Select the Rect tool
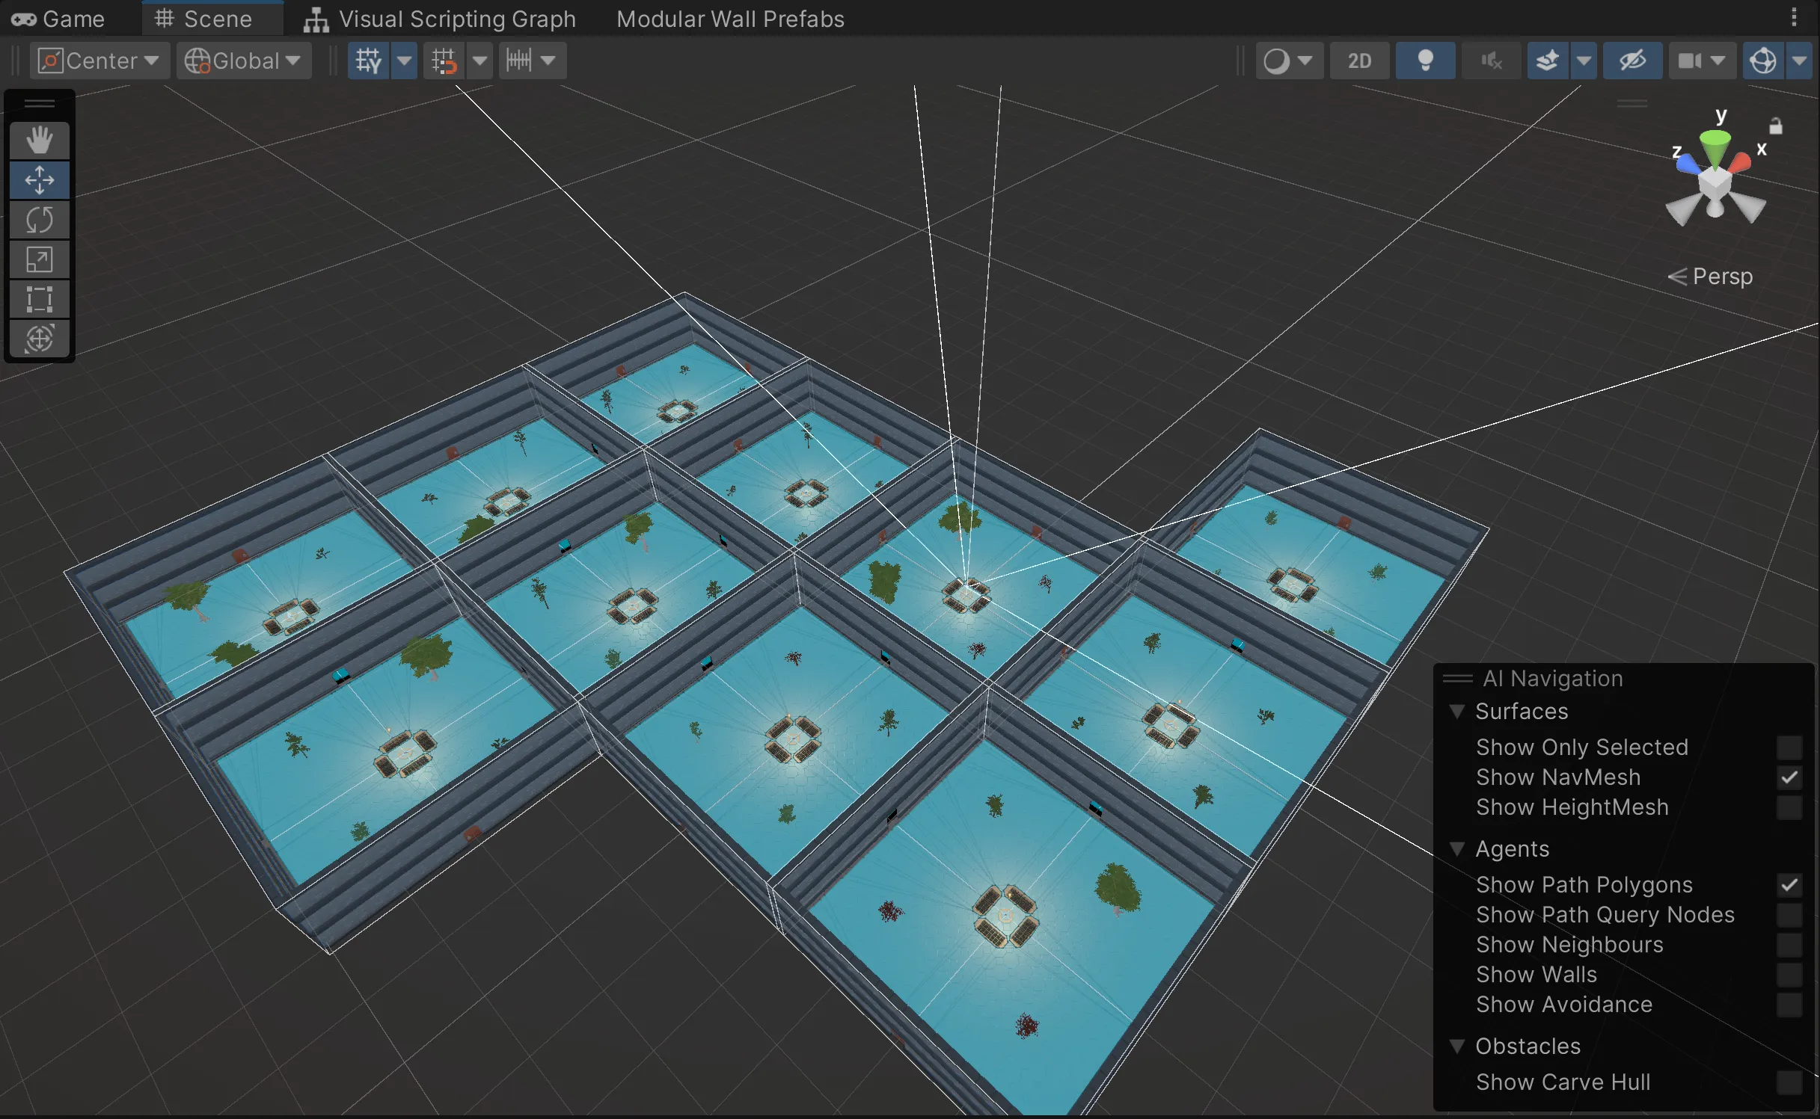The width and height of the screenshot is (1820, 1119). click(x=39, y=299)
